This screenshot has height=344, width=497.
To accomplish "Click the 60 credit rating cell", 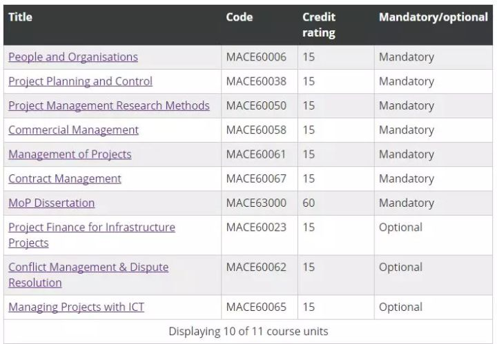I will pos(309,203).
